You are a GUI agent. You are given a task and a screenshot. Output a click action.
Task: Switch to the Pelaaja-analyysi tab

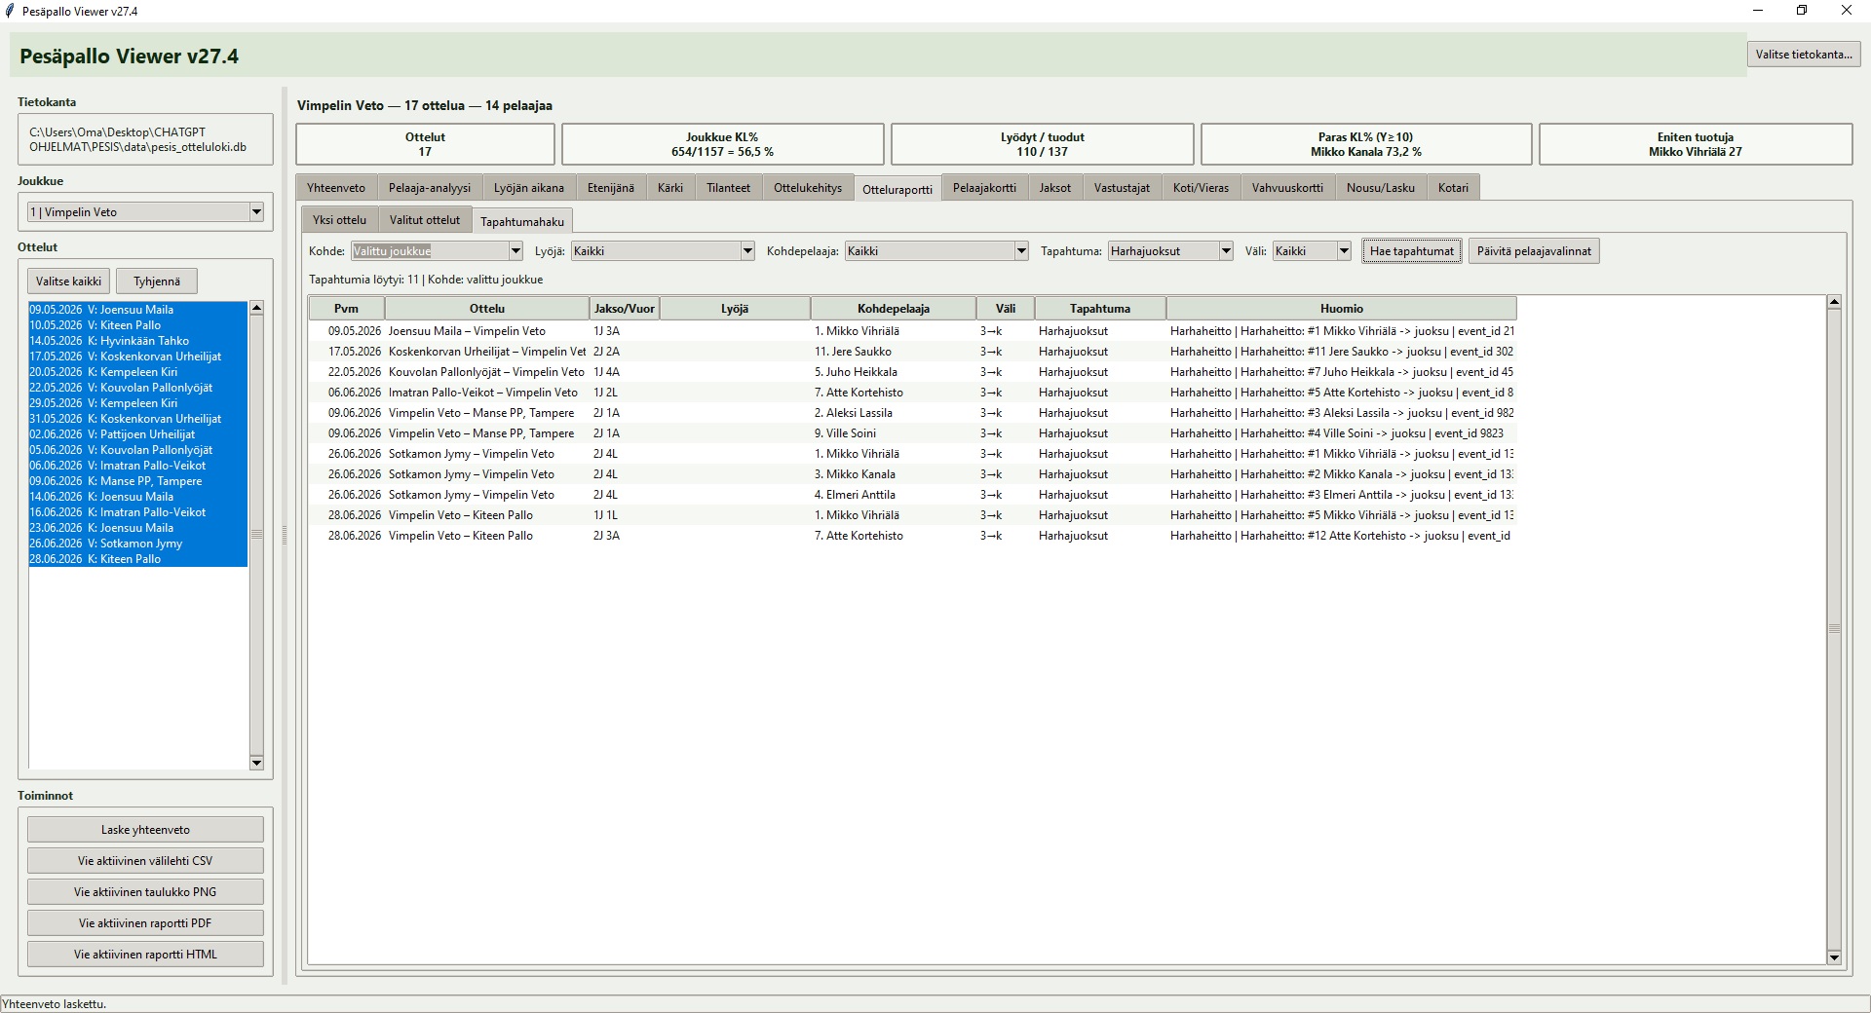pos(430,188)
